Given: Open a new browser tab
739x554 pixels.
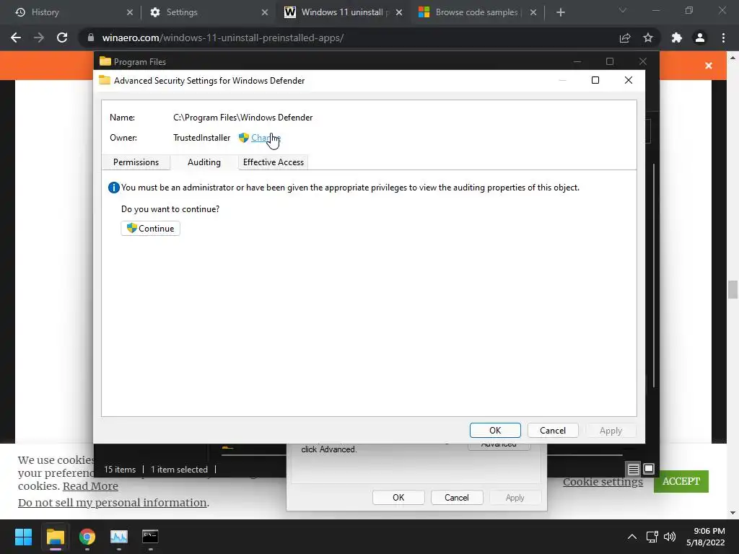Looking at the screenshot, I should click(x=560, y=12).
